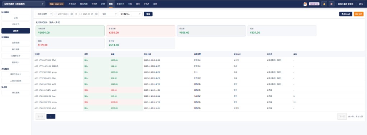
Task: Select the highlighted 记账本 sidebar item
Action: (16, 31)
